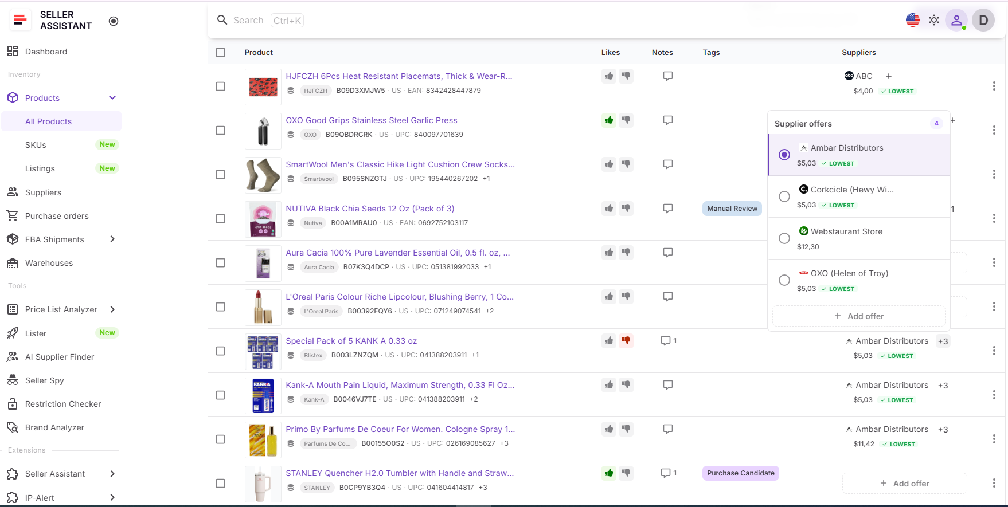1008x507 pixels.
Task: Open three-dot menu for STANLEY Quencher row
Action: pyautogui.click(x=994, y=483)
